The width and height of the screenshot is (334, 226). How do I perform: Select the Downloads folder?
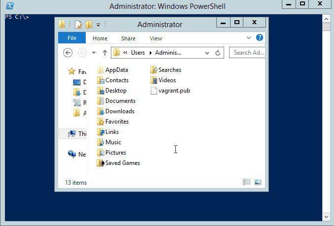116,111
